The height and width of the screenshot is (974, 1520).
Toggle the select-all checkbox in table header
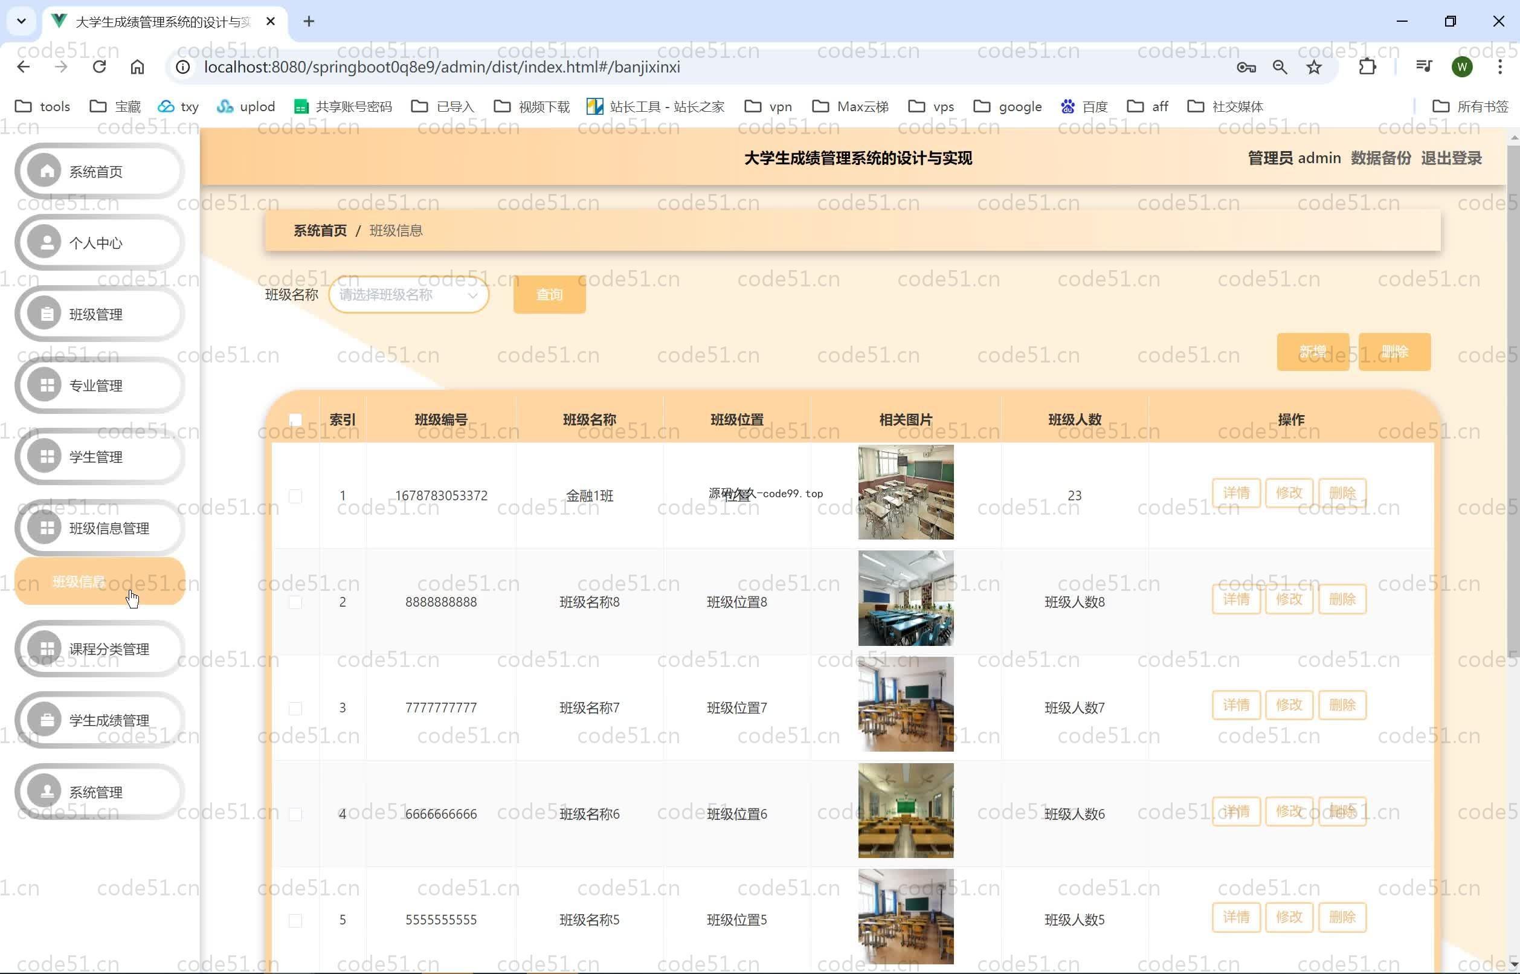tap(295, 419)
